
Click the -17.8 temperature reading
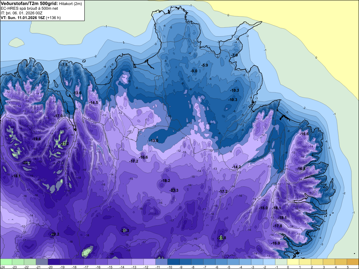278,226
